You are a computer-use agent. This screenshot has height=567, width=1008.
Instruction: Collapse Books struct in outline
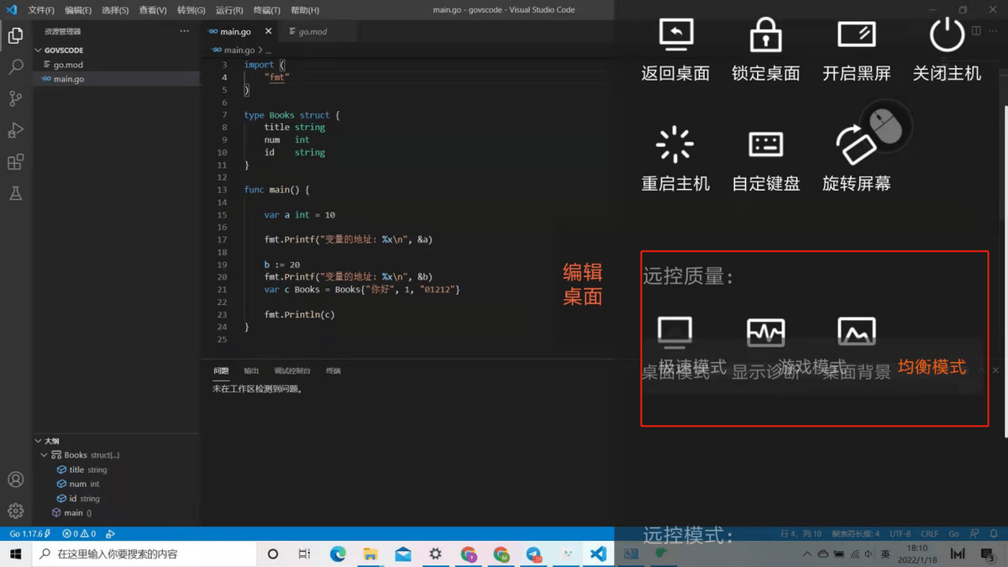click(x=45, y=455)
